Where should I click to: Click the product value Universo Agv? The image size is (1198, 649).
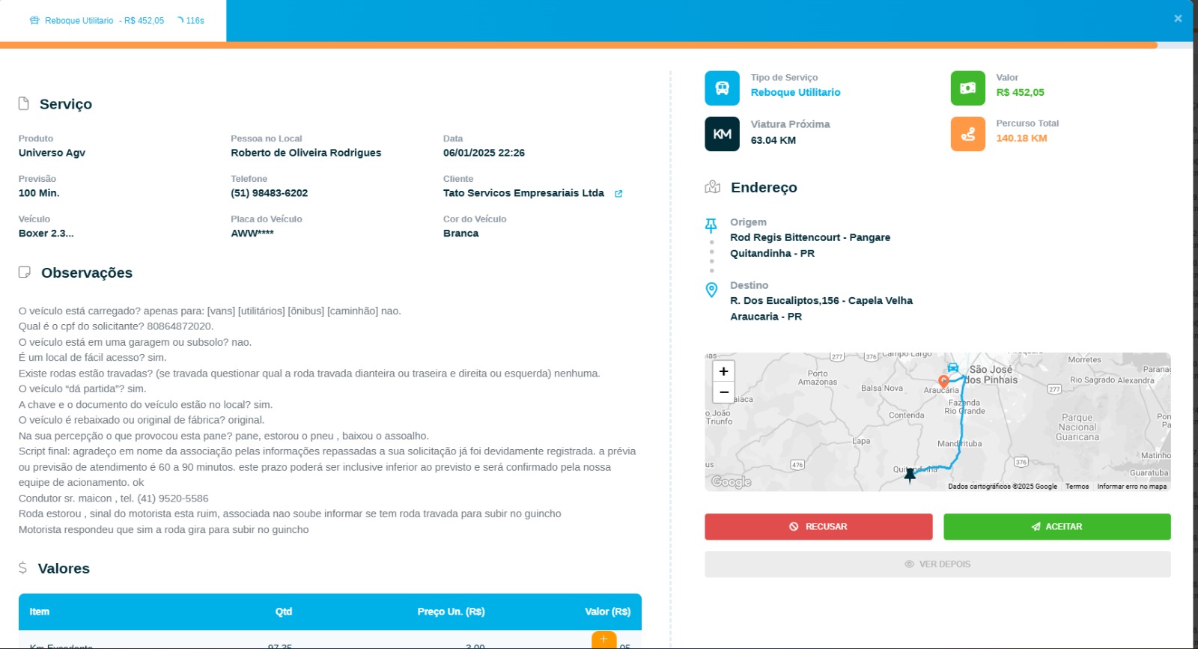click(52, 153)
